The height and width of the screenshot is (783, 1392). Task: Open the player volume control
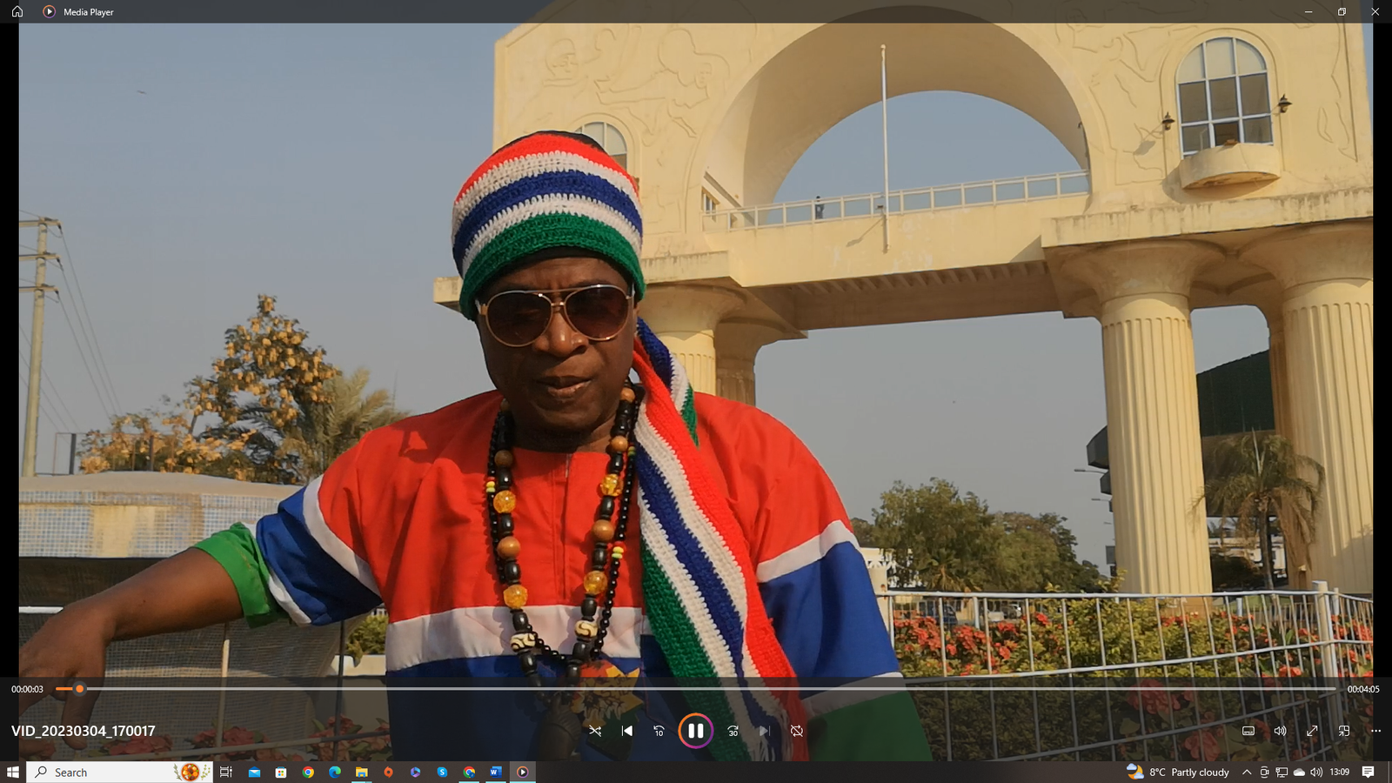click(1280, 731)
